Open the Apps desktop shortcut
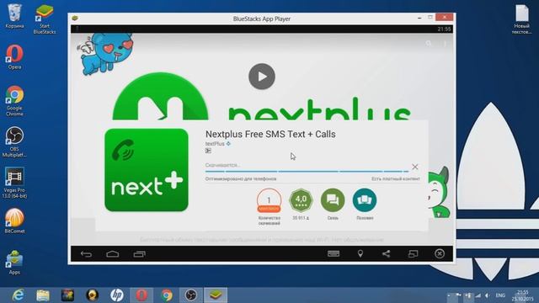The height and width of the screenshot is (303, 539). (14, 262)
